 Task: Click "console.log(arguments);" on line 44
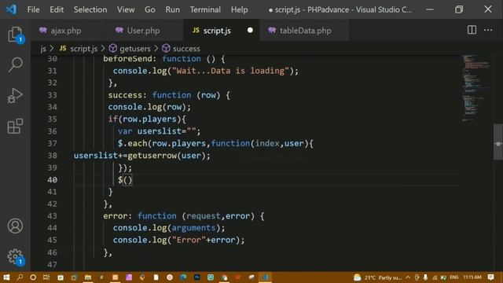(x=169, y=228)
